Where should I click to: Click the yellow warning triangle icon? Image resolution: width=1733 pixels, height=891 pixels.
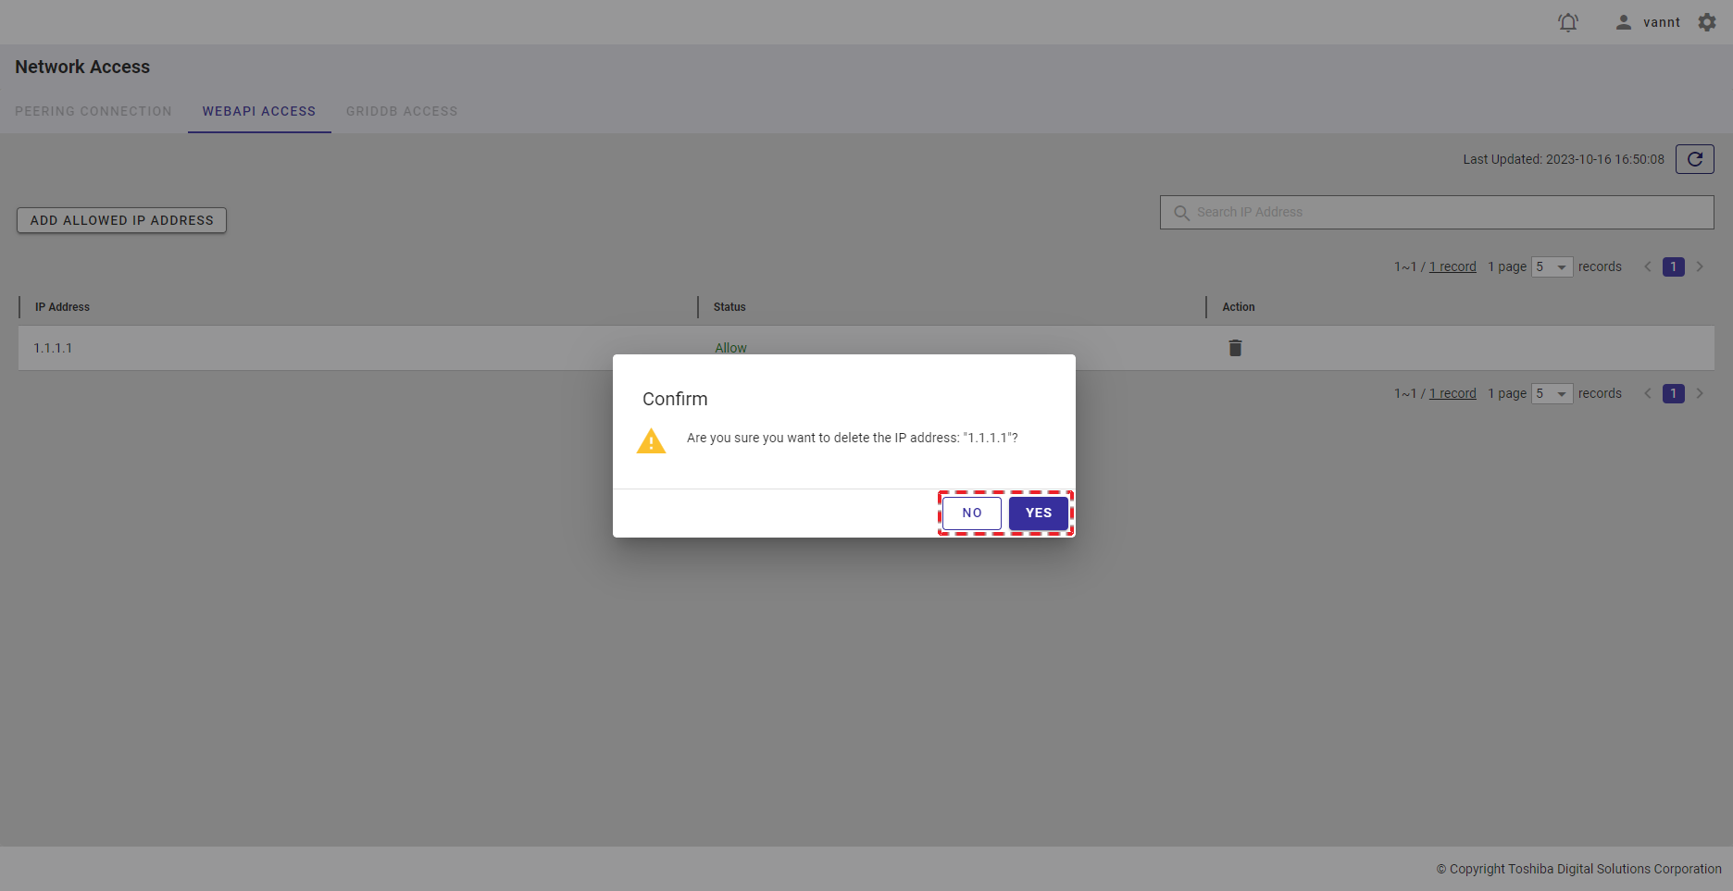pyautogui.click(x=651, y=440)
